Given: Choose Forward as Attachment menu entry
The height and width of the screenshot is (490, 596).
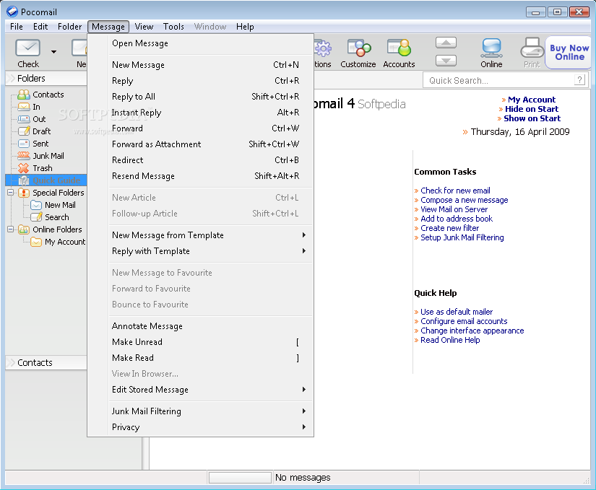Looking at the screenshot, I should [211, 144].
